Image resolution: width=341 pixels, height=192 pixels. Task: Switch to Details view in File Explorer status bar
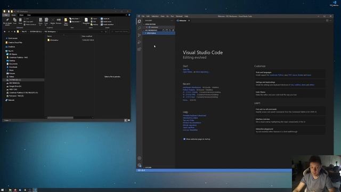coord(126,120)
